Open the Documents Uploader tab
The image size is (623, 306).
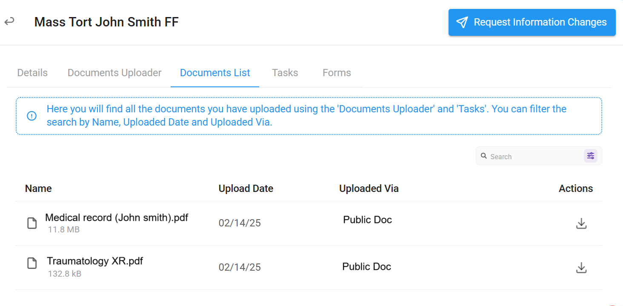(114, 73)
